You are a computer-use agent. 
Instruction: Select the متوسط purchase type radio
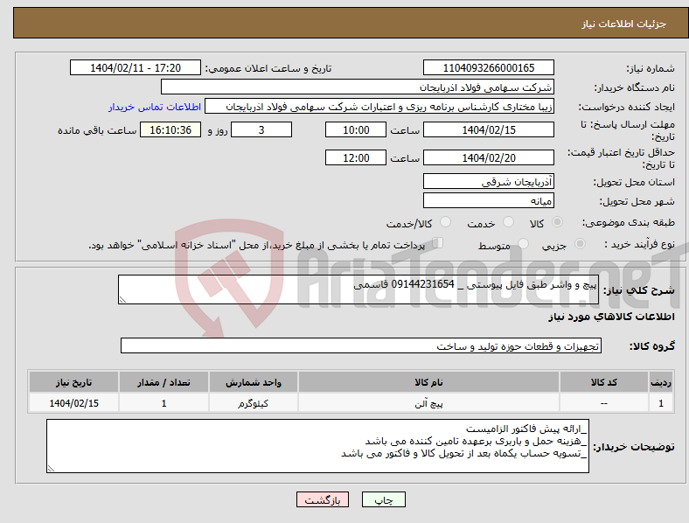click(x=524, y=243)
